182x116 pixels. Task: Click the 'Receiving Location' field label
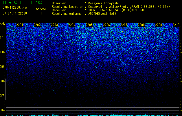tap(67, 7)
